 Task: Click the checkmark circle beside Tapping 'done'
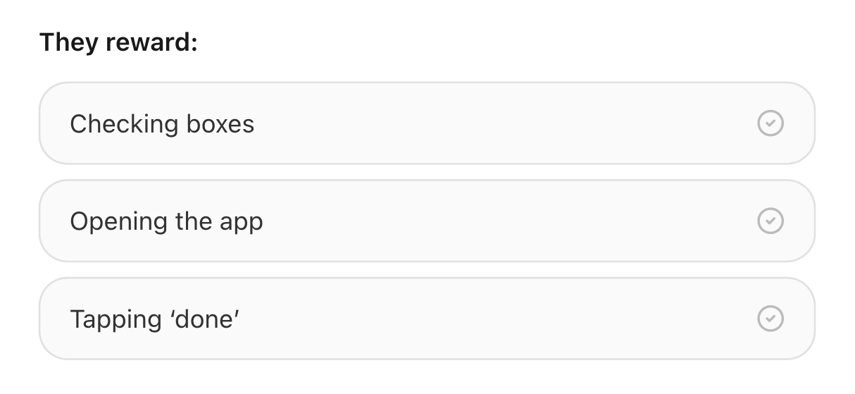(x=770, y=318)
